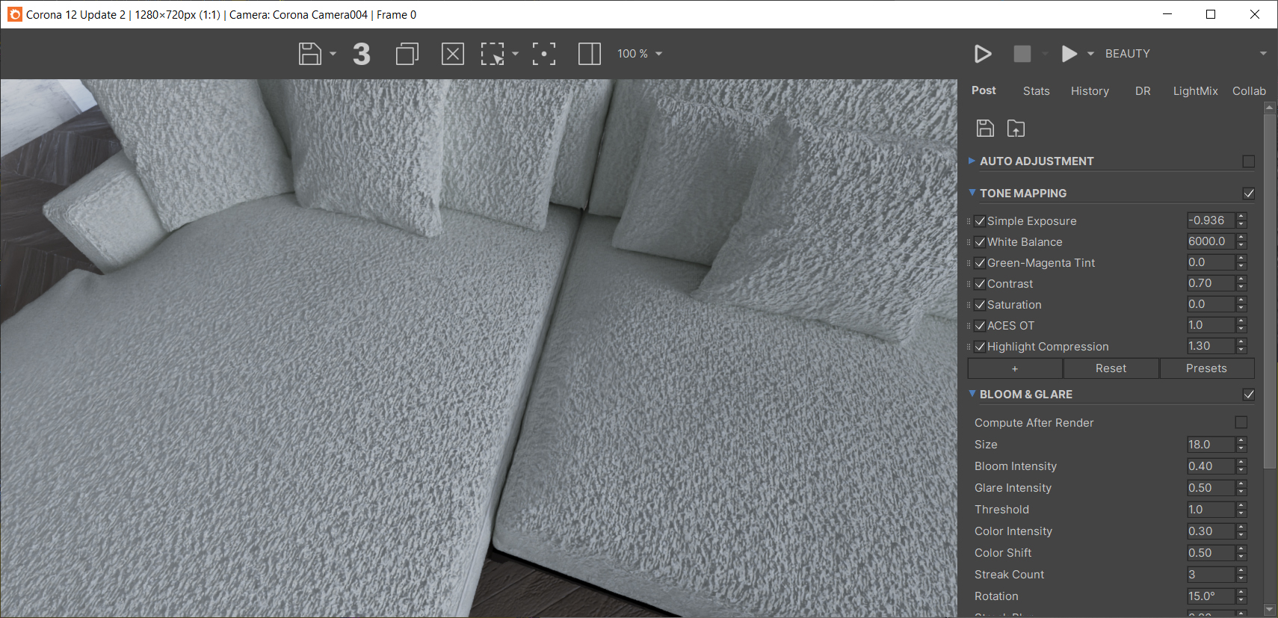
Task: Save post-processing config icon in Post panel
Action: [985, 128]
